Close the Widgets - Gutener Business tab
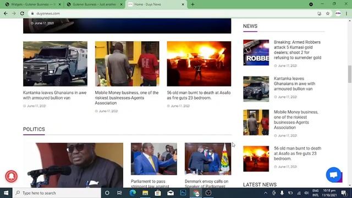The image size is (352, 198). [60, 4]
